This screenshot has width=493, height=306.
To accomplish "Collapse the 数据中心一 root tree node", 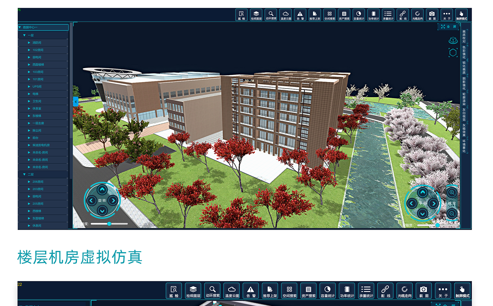I will click(x=20, y=27).
